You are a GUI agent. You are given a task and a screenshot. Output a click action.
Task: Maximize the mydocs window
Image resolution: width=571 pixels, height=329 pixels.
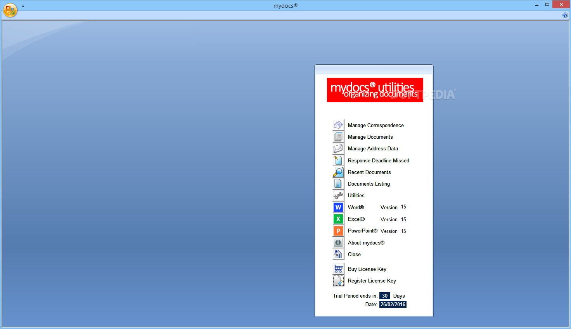(x=547, y=5)
